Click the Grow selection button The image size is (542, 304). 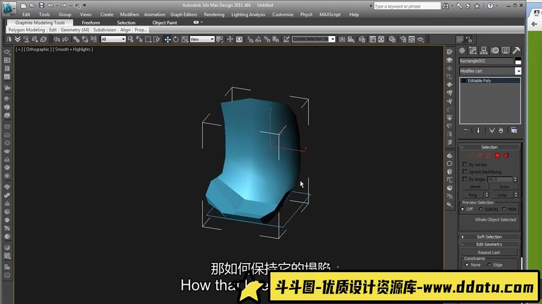click(x=504, y=187)
